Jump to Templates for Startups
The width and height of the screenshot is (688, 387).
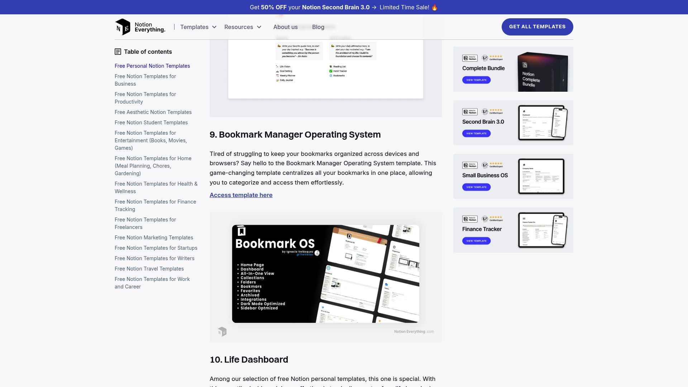coord(156,248)
